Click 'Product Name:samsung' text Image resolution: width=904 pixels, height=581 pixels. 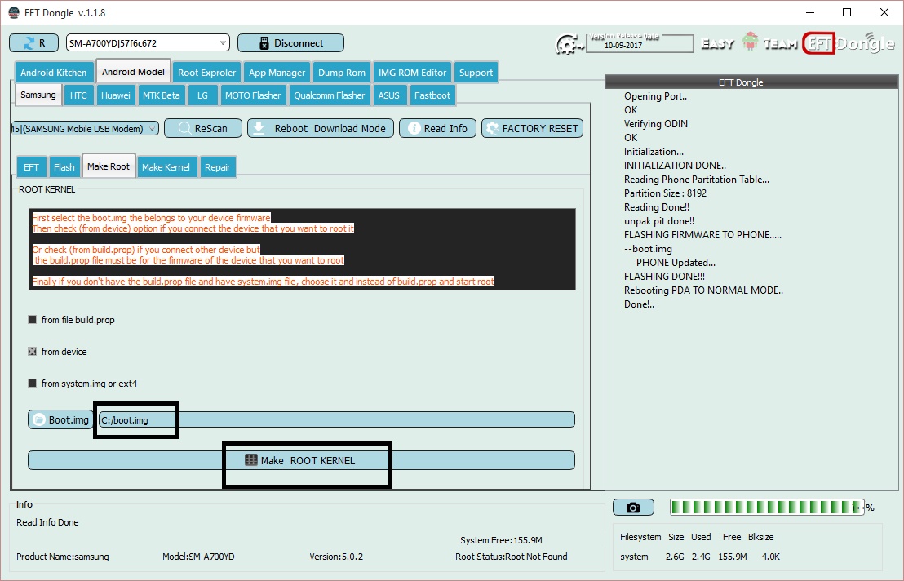coord(62,557)
